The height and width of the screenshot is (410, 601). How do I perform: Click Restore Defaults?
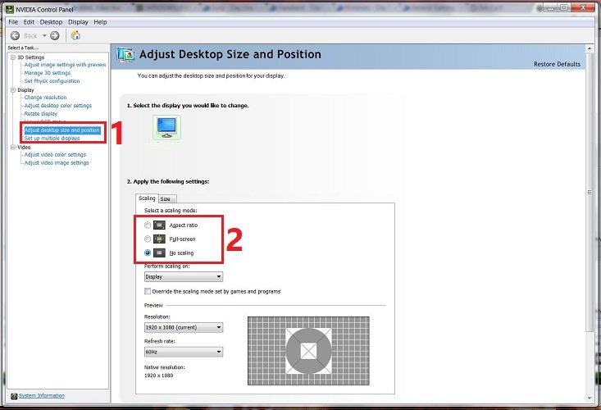tap(557, 64)
